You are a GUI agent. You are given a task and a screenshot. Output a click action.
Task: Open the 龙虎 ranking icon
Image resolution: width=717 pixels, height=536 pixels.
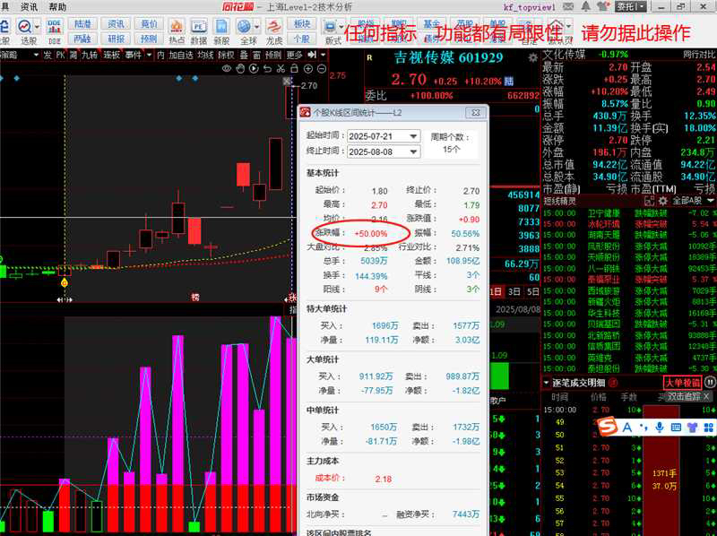[x=274, y=27]
